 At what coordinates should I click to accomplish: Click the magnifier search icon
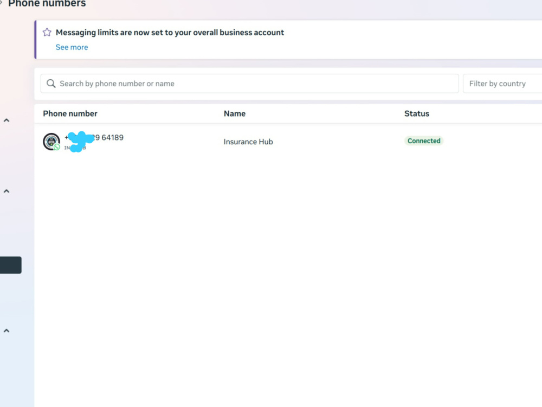coord(51,84)
